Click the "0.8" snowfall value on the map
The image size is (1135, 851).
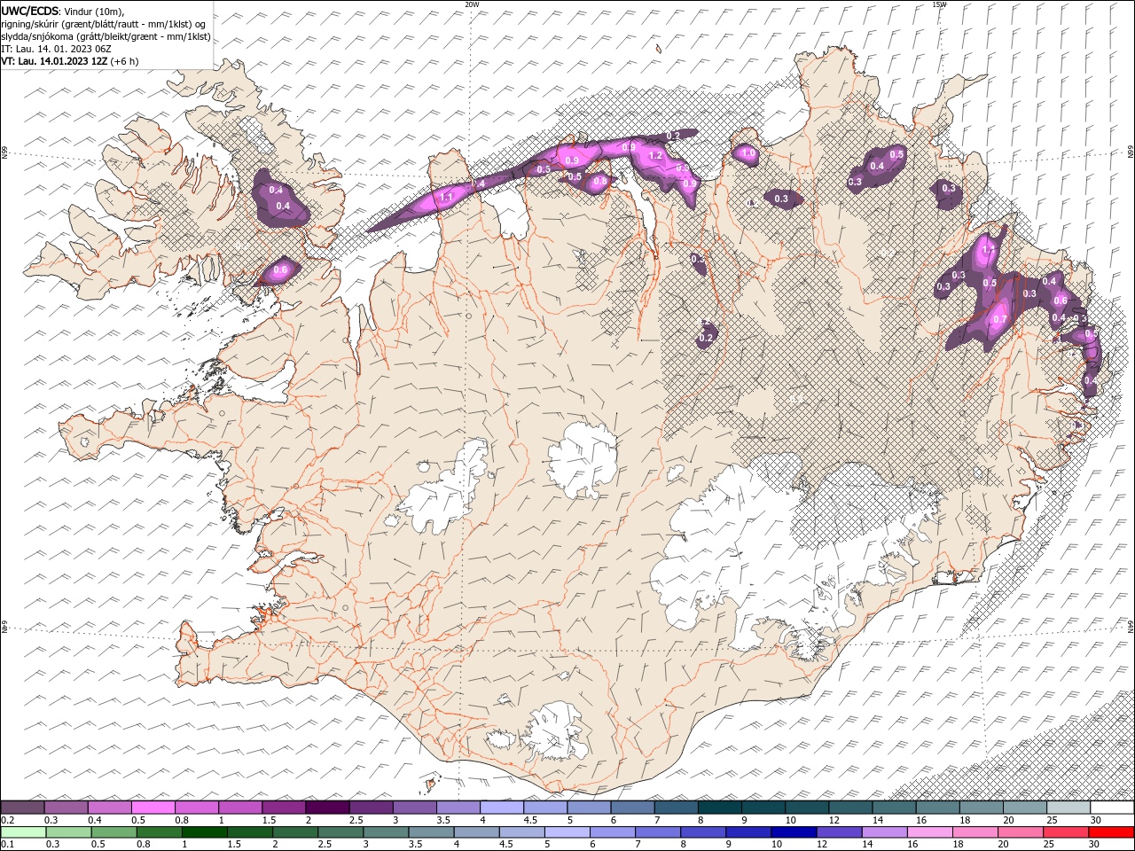pyautogui.click(x=600, y=182)
